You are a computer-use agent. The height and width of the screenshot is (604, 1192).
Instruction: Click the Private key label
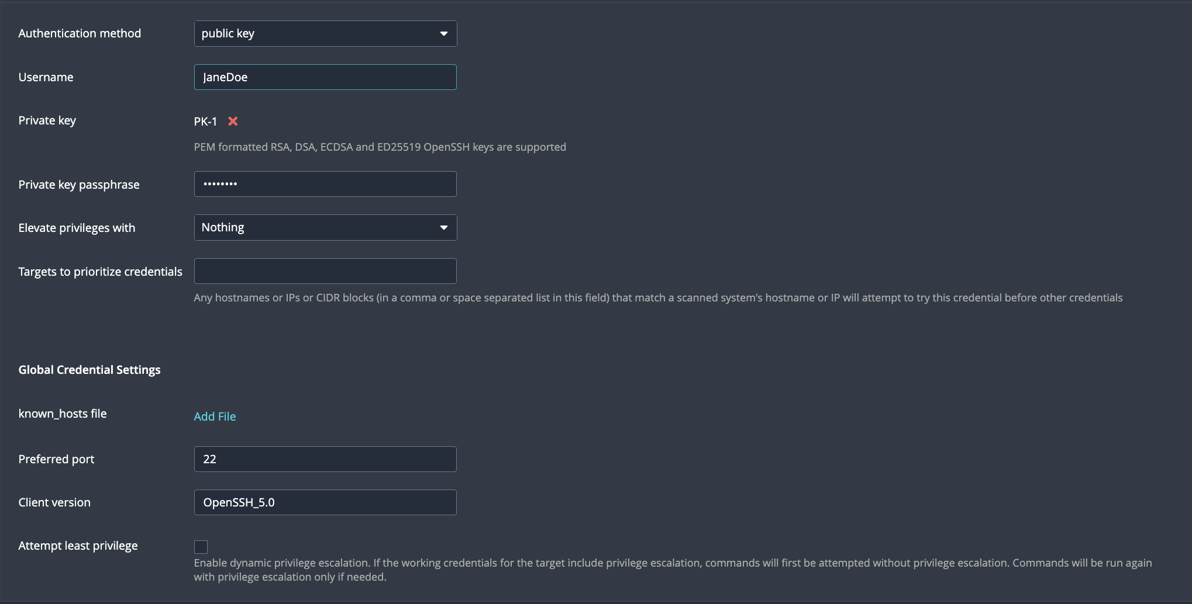pos(47,120)
